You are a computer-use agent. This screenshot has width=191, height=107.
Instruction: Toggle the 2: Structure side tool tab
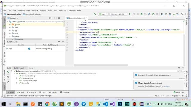pos(4,75)
